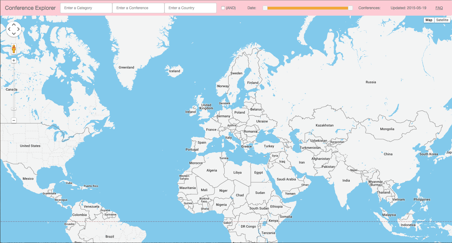Image resolution: width=452 pixels, height=243 pixels.
Task: Zoom in with the plus button
Action: pos(14,60)
